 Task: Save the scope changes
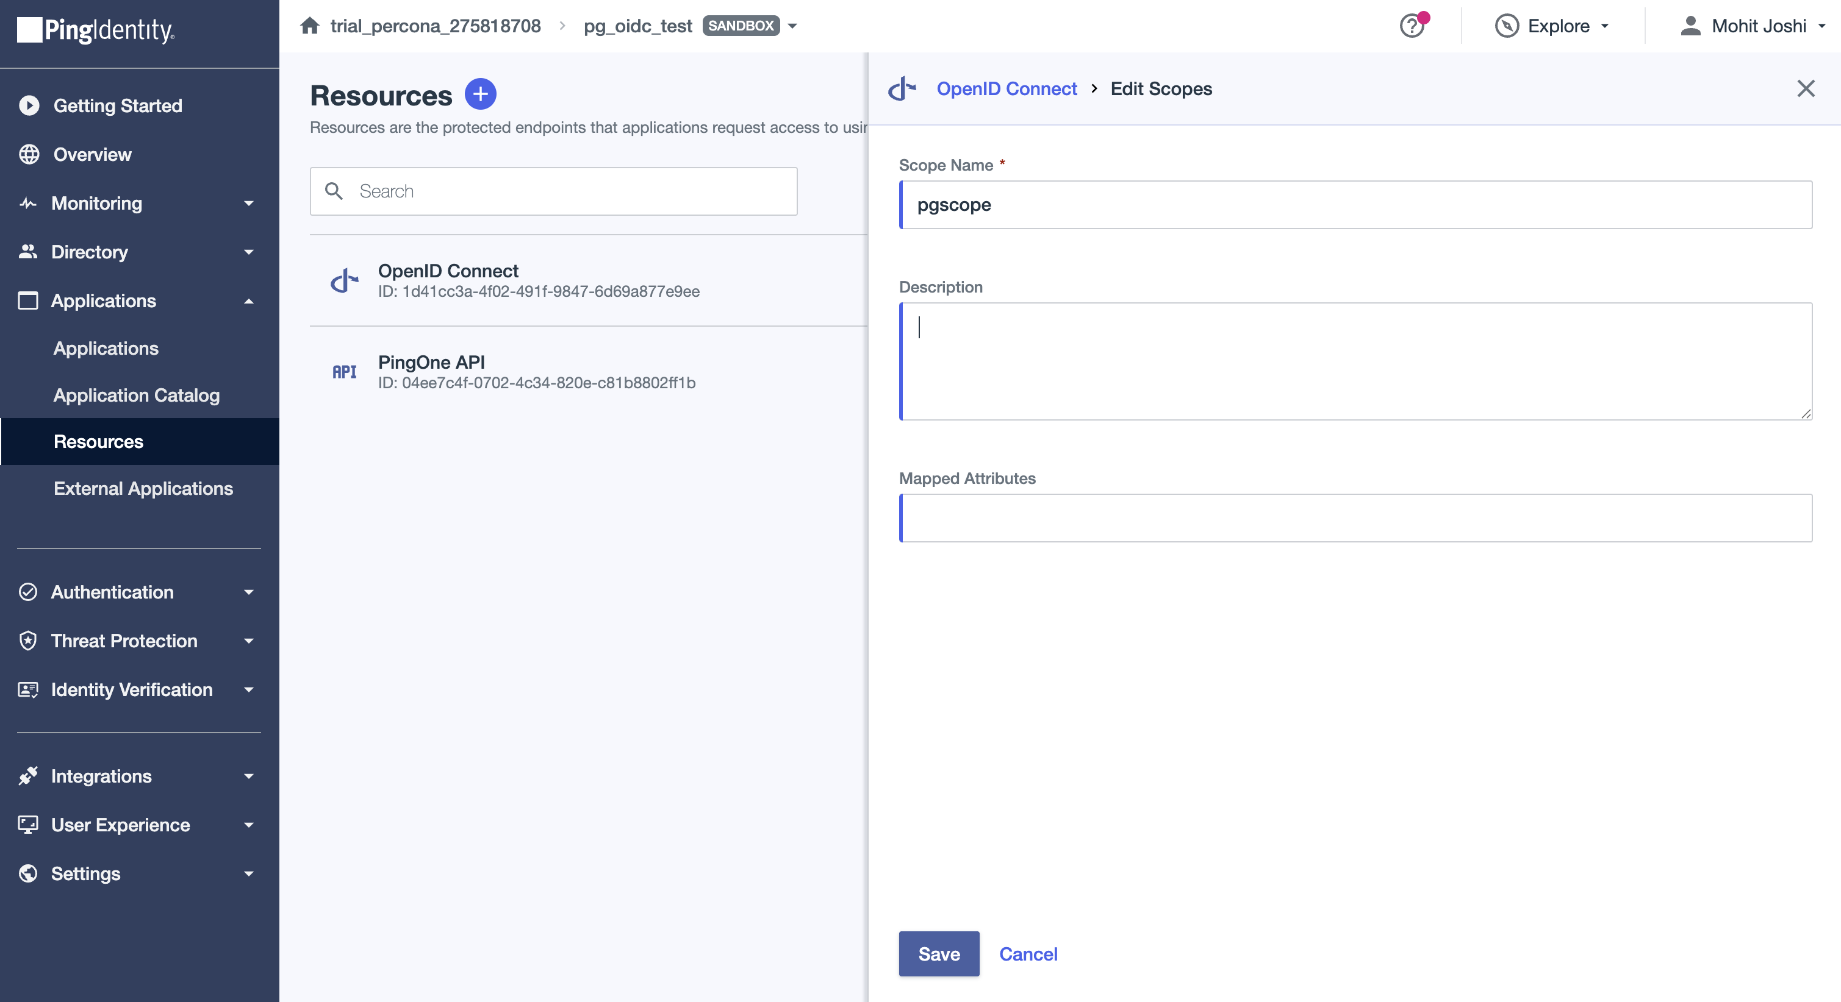938,953
